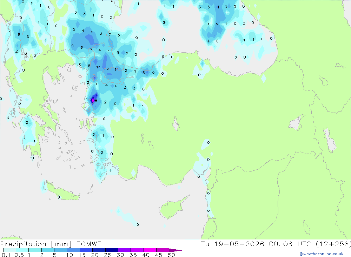This screenshot has height=257, width=351.
Task: Click the '50' legend scale label
Action: (x=171, y=255)
